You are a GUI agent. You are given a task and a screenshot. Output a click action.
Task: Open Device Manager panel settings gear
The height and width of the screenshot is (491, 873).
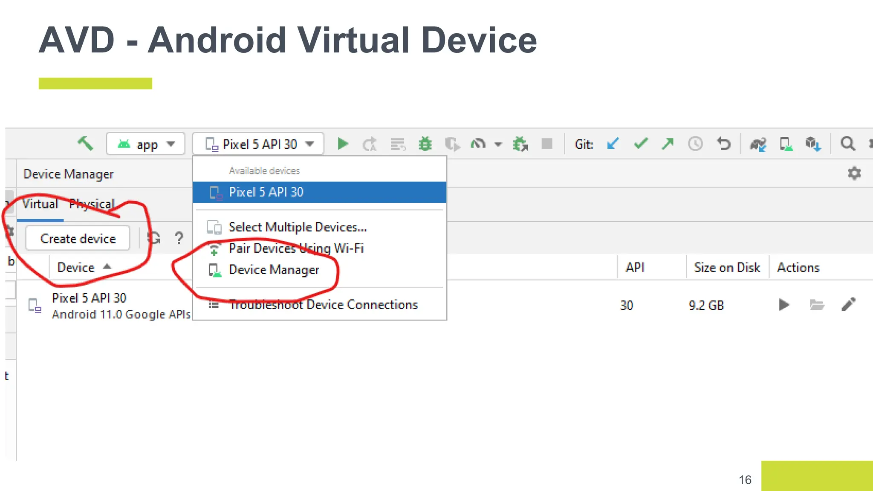click(x=854, y=173)
